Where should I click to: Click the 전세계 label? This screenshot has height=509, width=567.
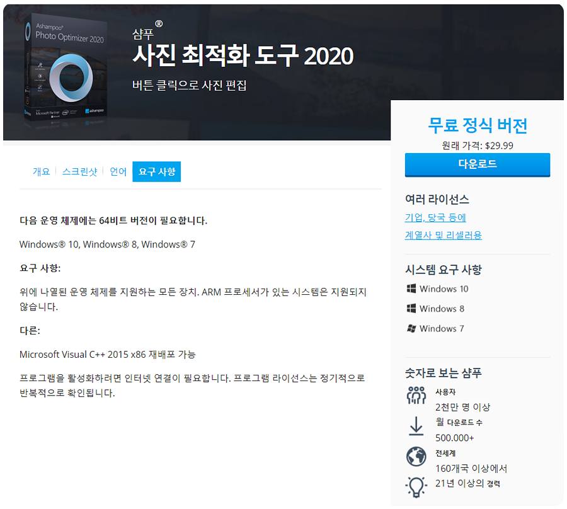pos(445,454)
